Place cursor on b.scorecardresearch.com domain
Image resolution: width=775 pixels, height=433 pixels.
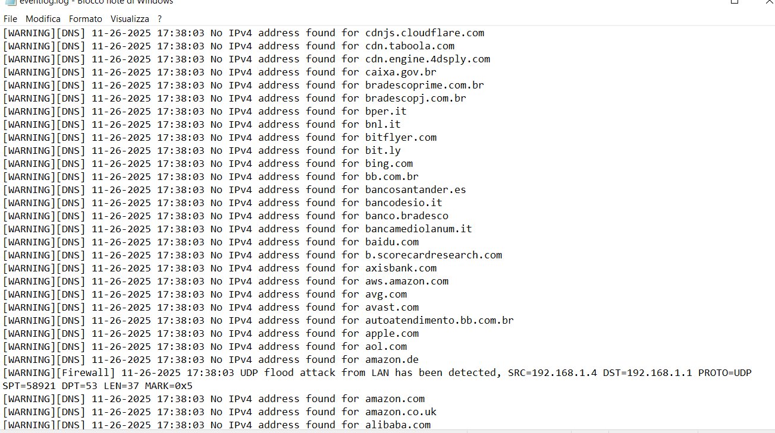pyautogui.click(x=433, y=255)
